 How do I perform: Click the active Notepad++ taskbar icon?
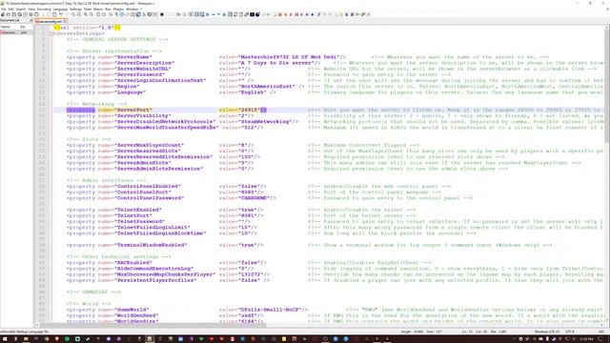(x=150, y=339)
